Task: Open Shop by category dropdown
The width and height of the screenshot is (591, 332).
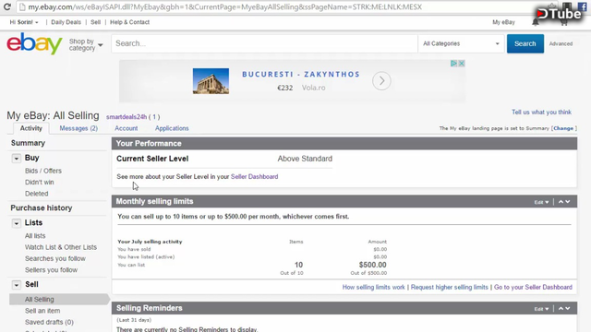Action: pos(86,44)
